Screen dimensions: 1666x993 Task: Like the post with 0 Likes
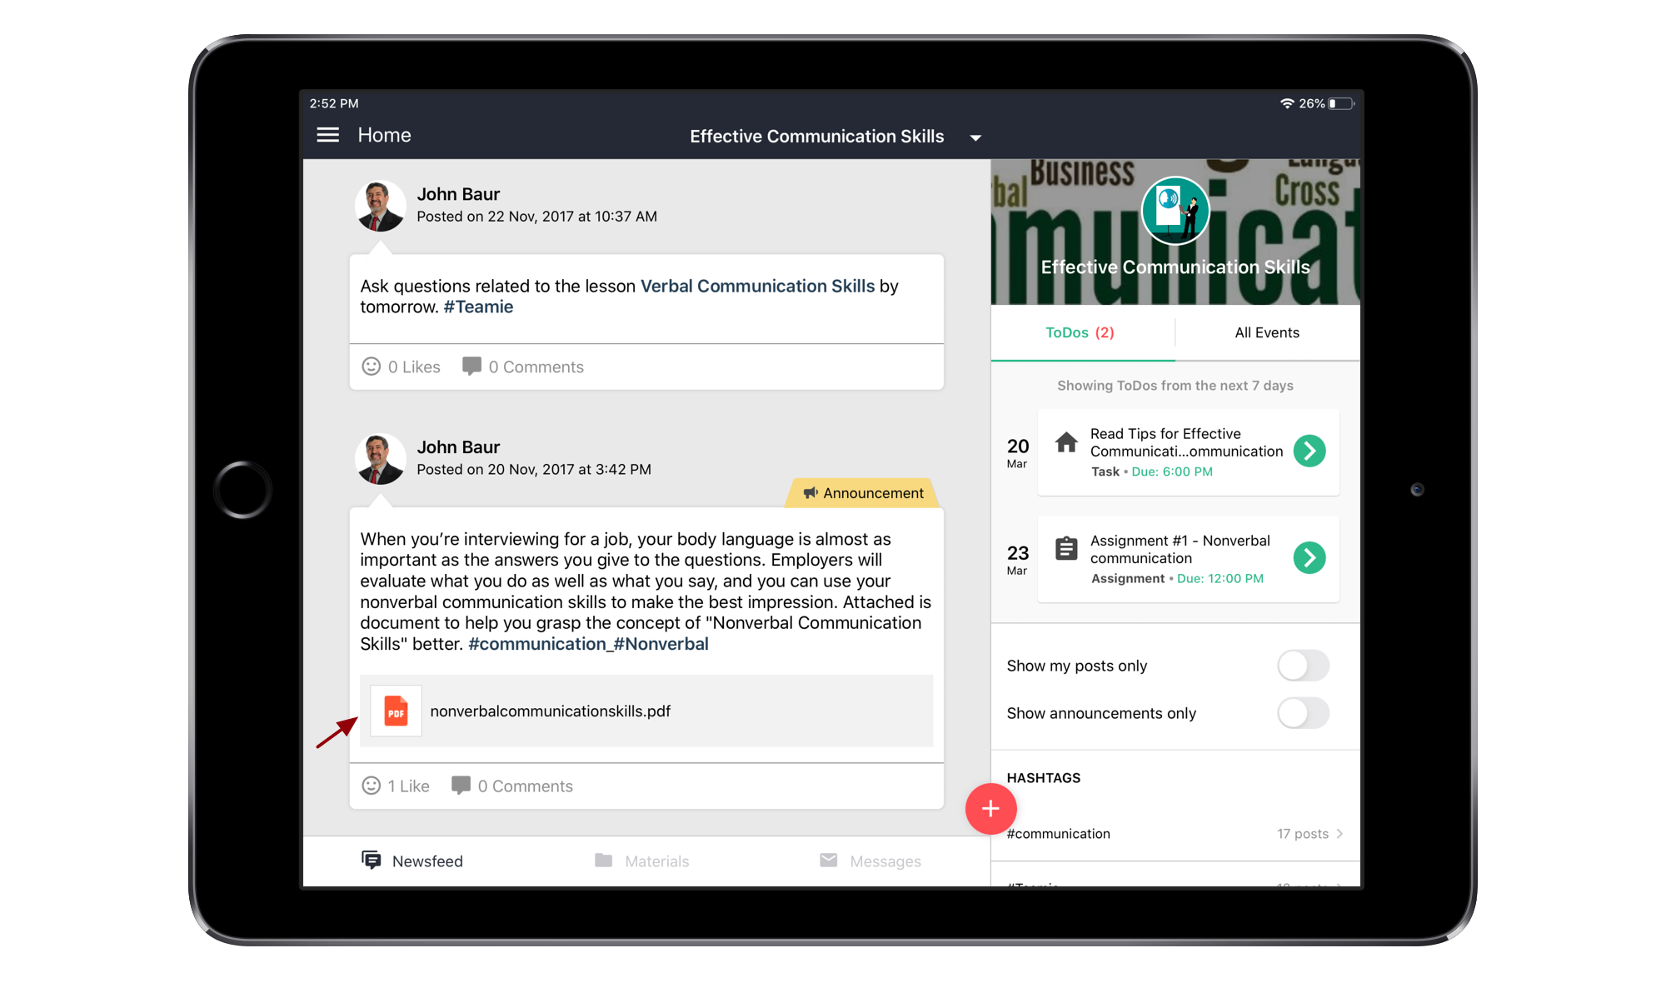[x=371, y=367]
